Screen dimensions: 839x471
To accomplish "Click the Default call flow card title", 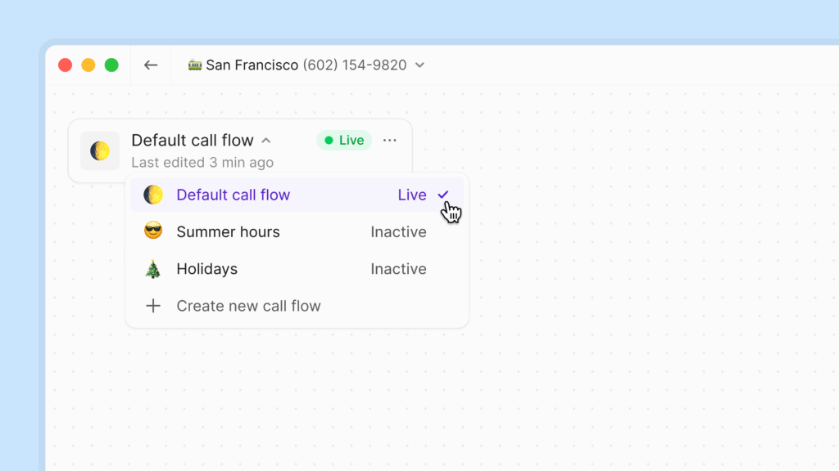I will [x=193, y=141].
